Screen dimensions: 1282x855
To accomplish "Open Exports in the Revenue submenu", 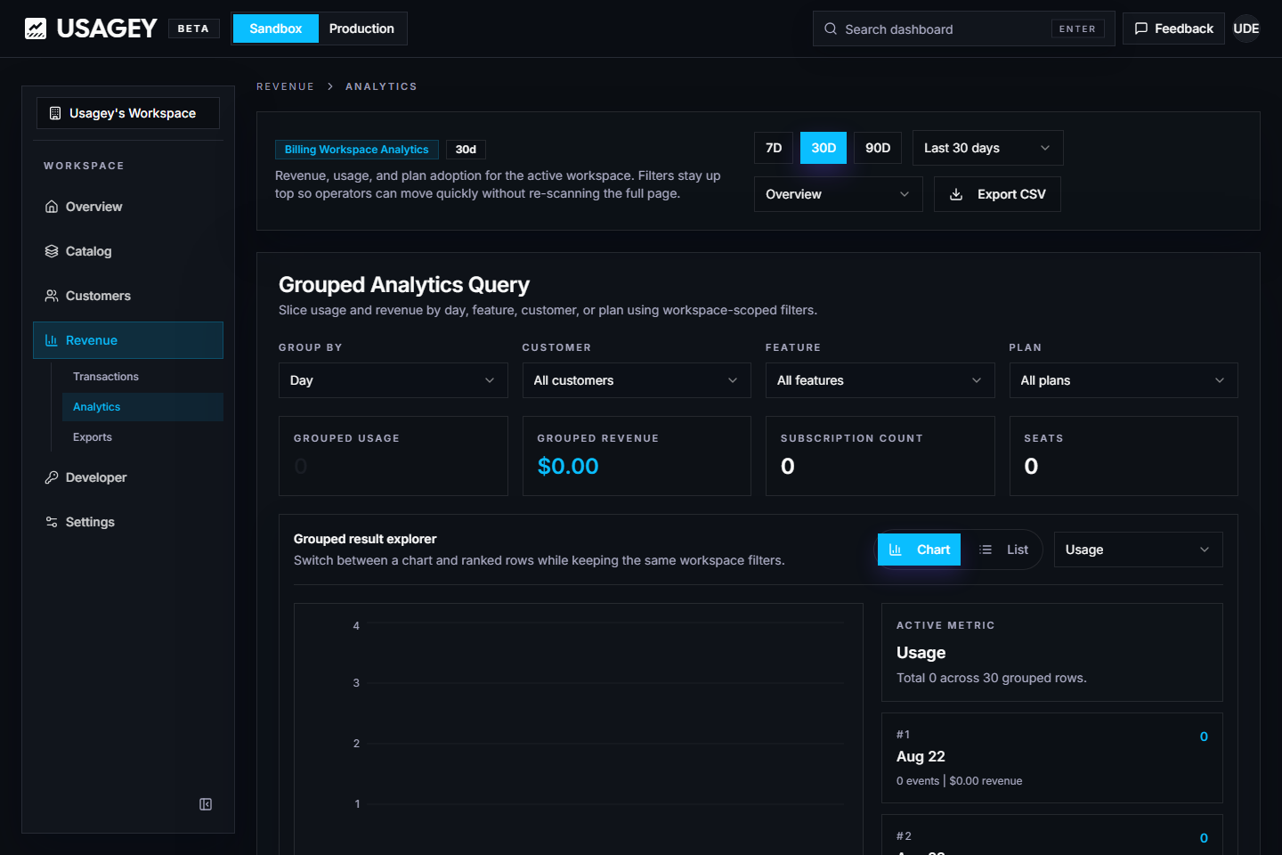I will tap(93, 437).
